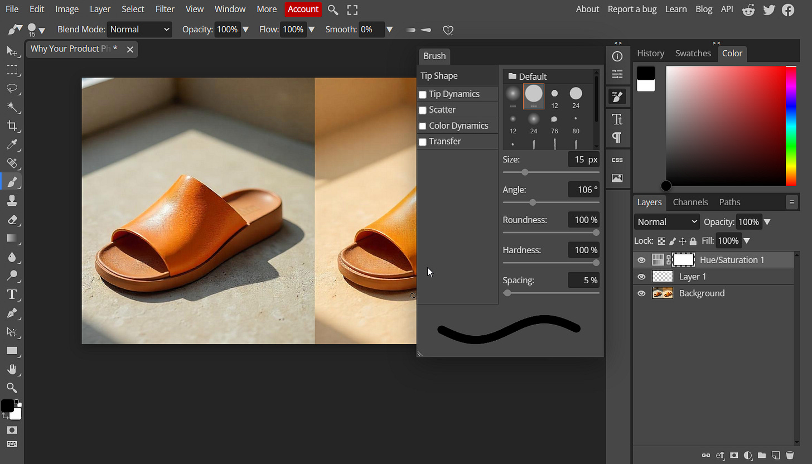812x464 pixels.
Task: Switch to the Channels tab
Action: 690,202
